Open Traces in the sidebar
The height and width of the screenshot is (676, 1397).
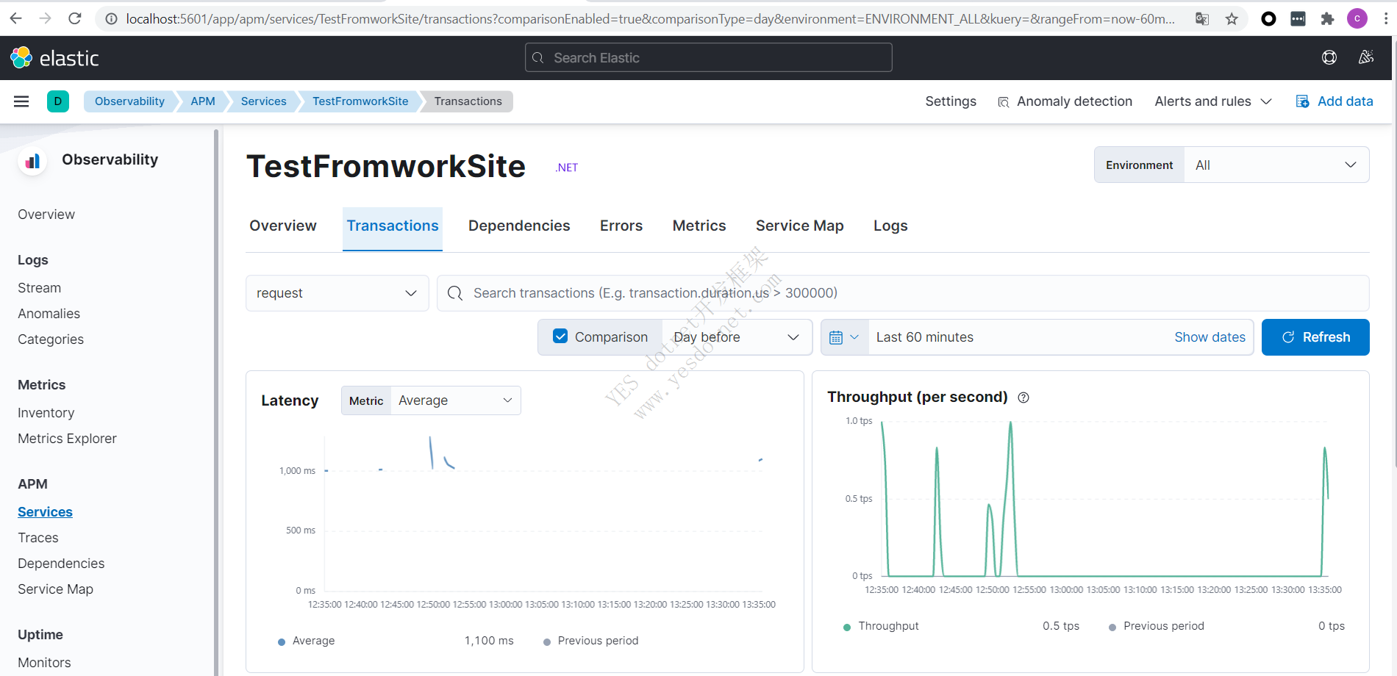(x=38, y=538)
